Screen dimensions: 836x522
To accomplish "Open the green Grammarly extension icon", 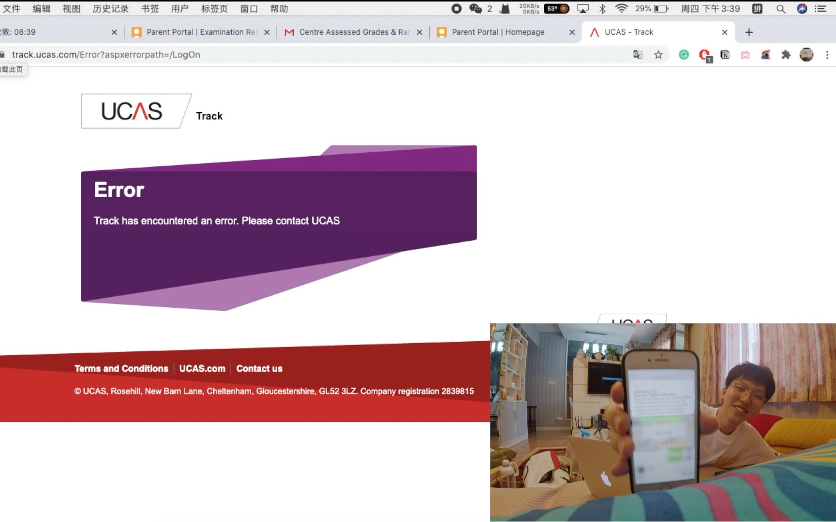I will (684, 55).
